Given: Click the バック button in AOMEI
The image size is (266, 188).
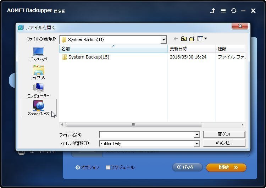Looking at the screenshot, I should tap(187, 167).
